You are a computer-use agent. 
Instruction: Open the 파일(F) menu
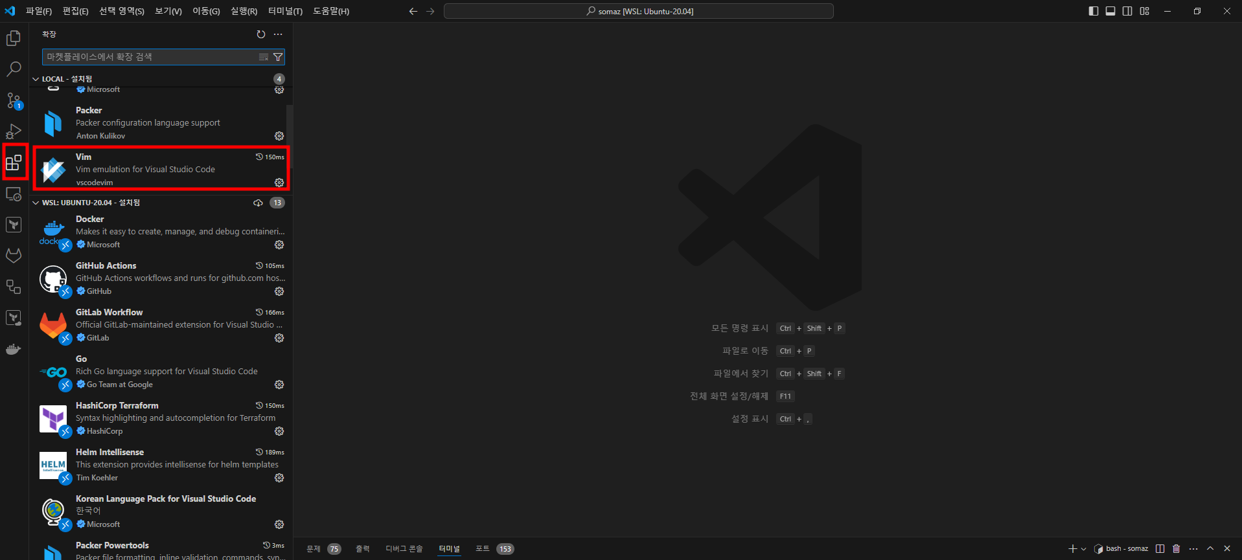pos(39,11)
